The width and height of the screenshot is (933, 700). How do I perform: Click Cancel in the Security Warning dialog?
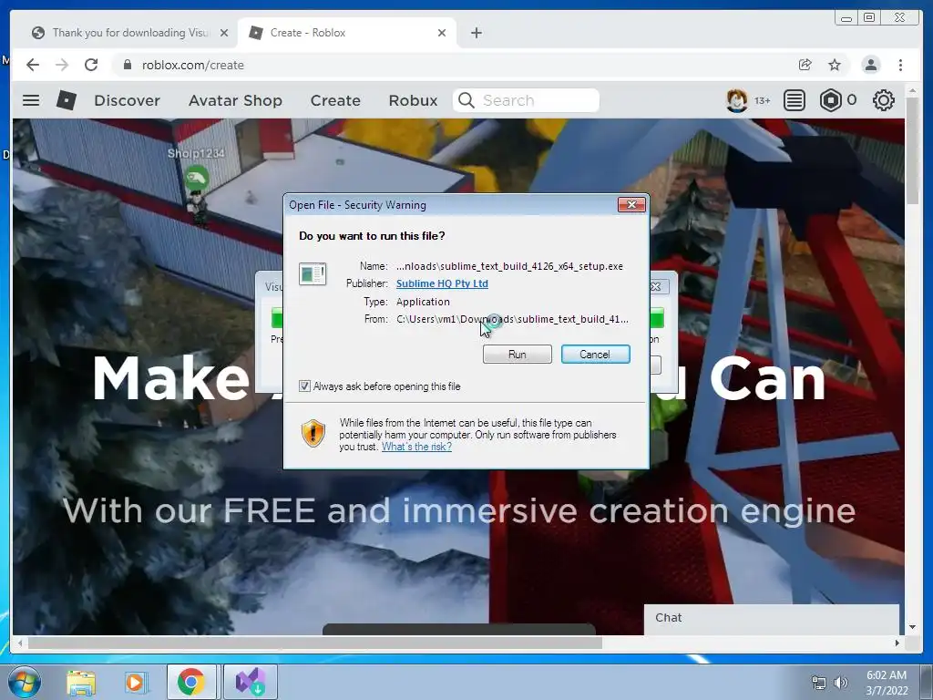(595, 355)
